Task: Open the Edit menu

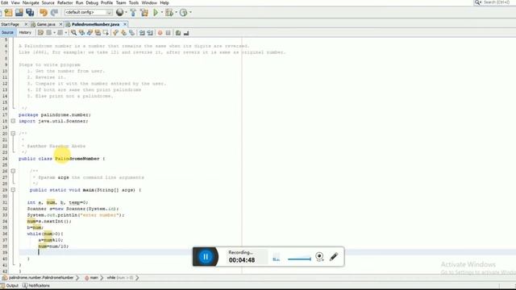Action: (4, 2)
